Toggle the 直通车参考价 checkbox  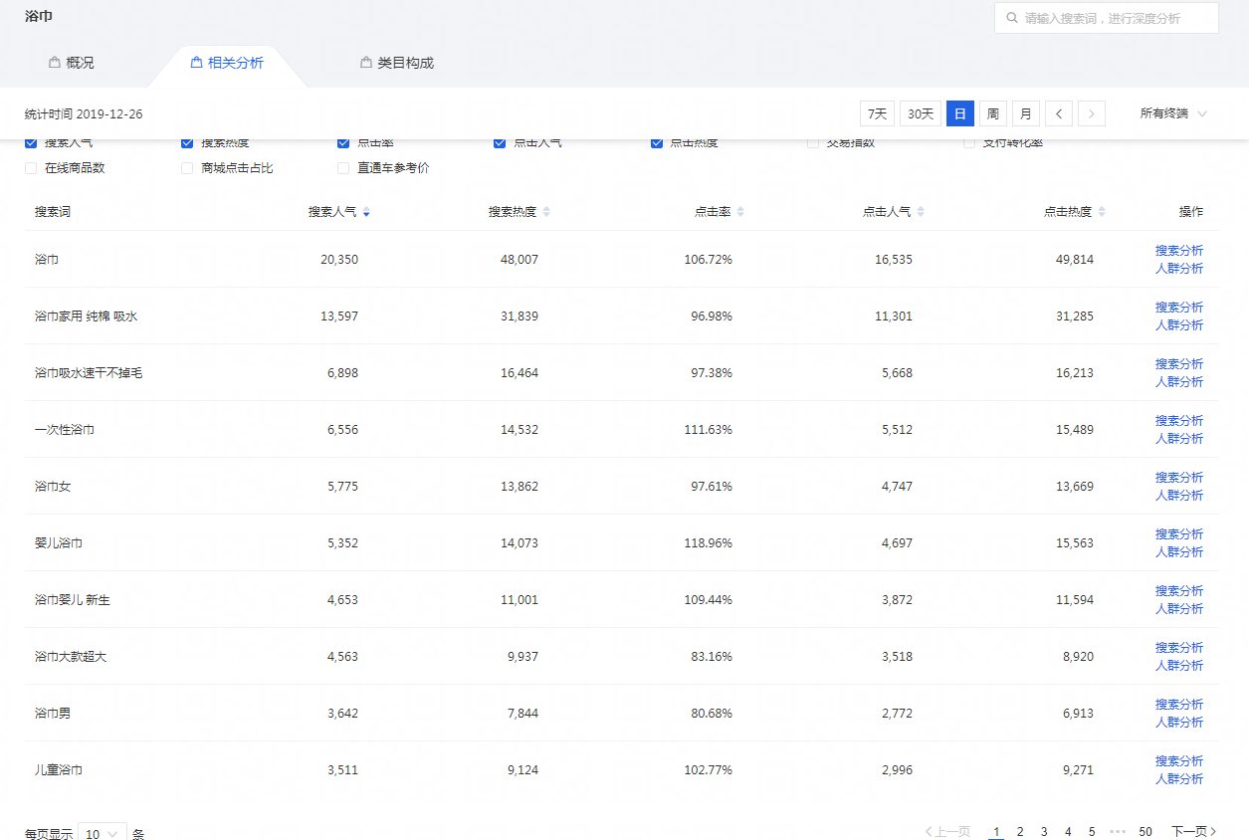tap(343, 168)
